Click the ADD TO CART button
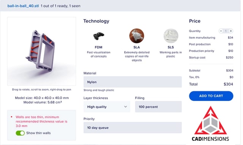Viewport: 243px width, 145px height. click(211, 96)
